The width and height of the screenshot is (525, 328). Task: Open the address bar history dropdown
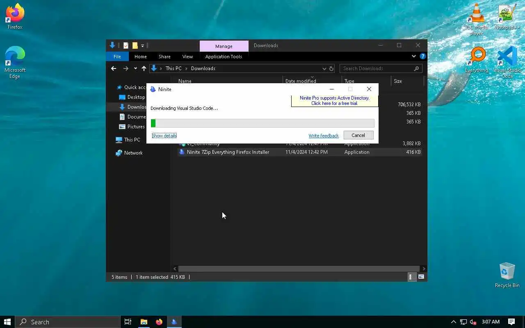(x=324, y=68)
